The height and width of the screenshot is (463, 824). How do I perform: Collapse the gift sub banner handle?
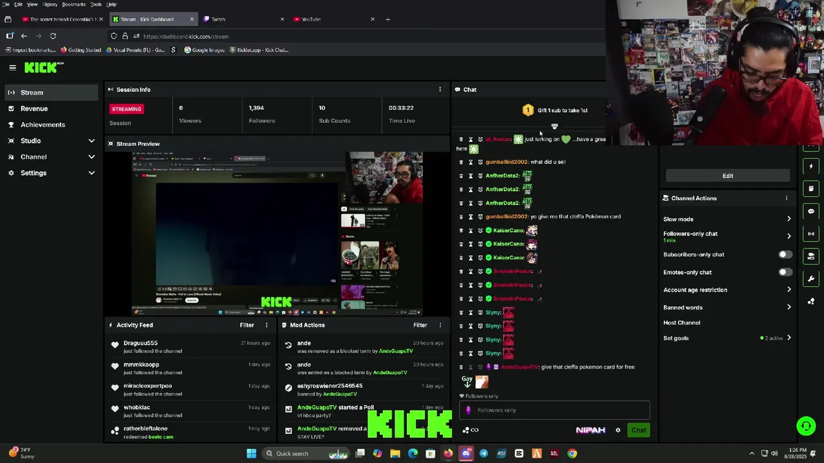[554, 126]
